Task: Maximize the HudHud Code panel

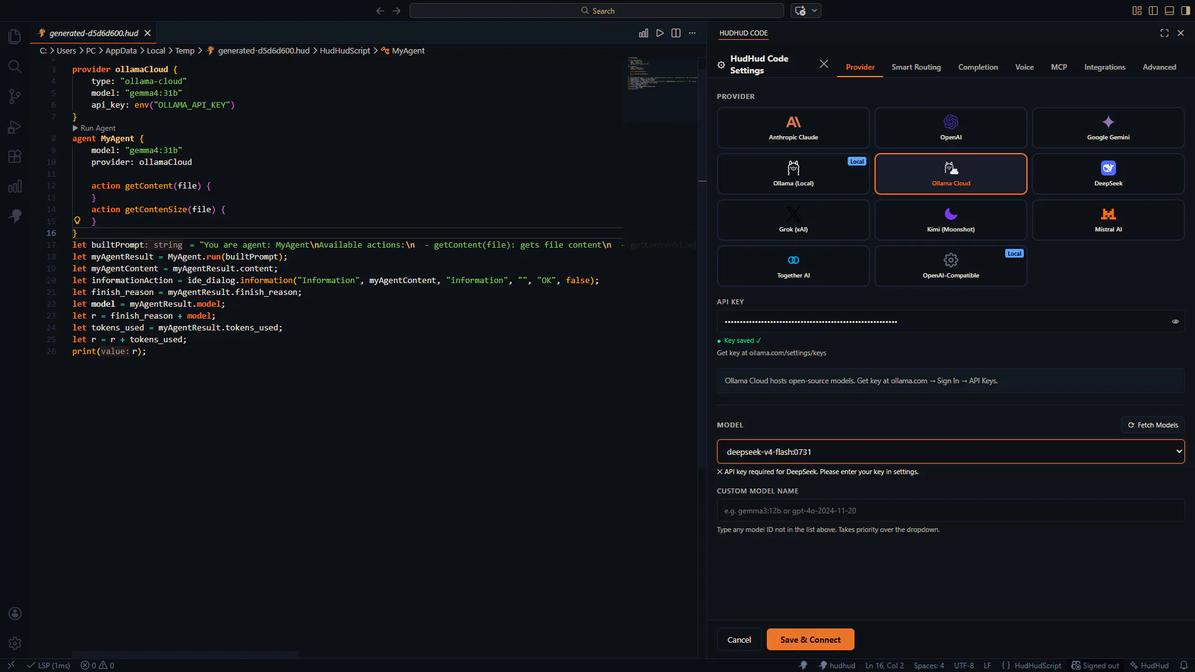Action: point(1165,33)
